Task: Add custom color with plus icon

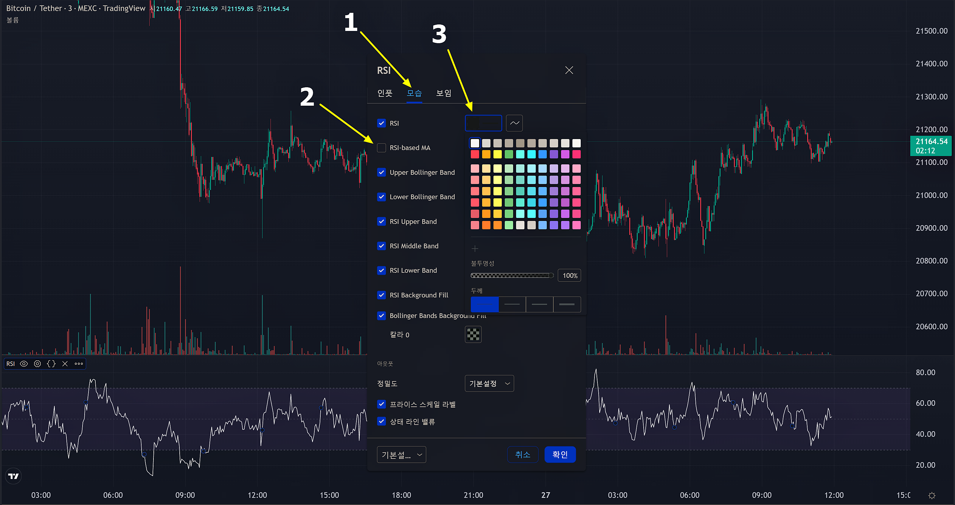Action: pyautogui.click(x=475, y=248)
